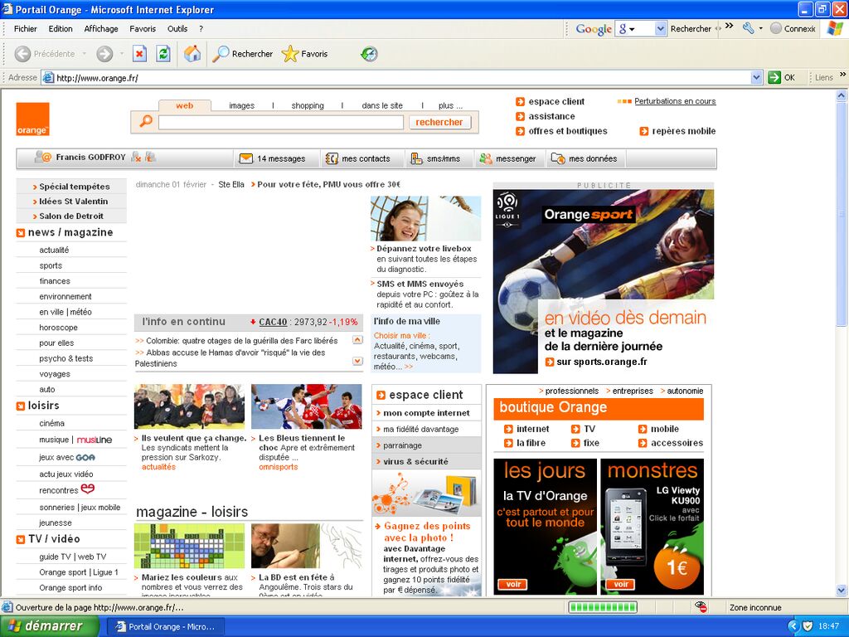Open the Favoris menu in the menu bar
This screenshot has height=637, width=849.
[x=143, y=28]
